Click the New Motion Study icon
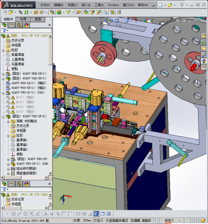 click(x=78, y=12)
